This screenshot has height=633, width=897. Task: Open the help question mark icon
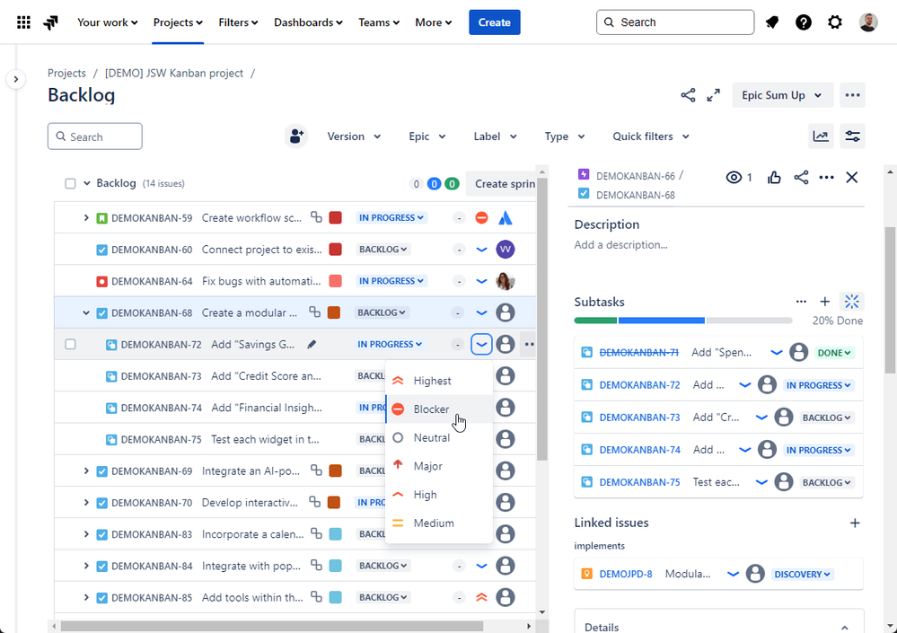coord(804,22)
